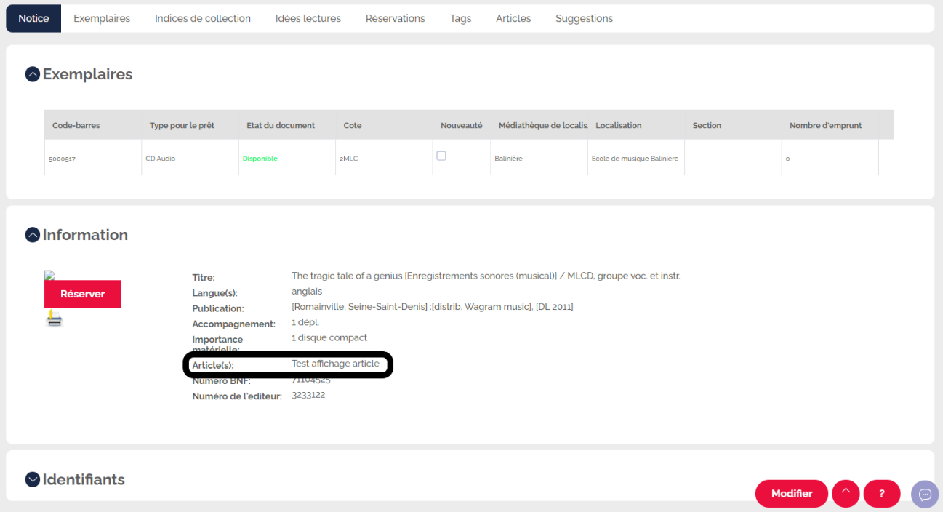The width and height of the screenshot is (943, 512).
Task: Switch to the Exemplaires tab
Action: coord(102,18)
